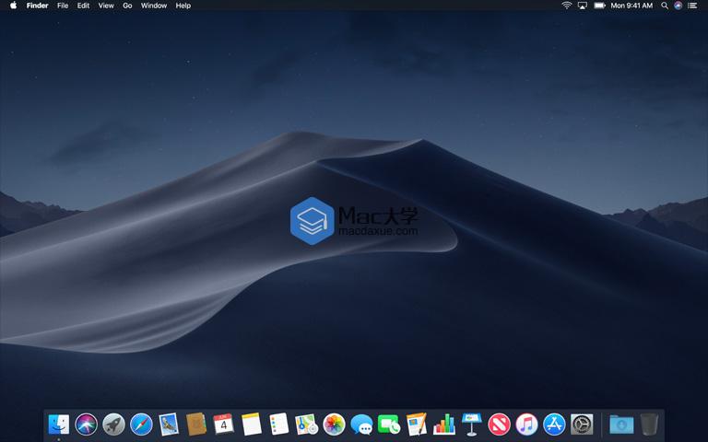708x442 pixels.
Task: Launch iTunes music icon in dock
Action: (x=526, y=424)
